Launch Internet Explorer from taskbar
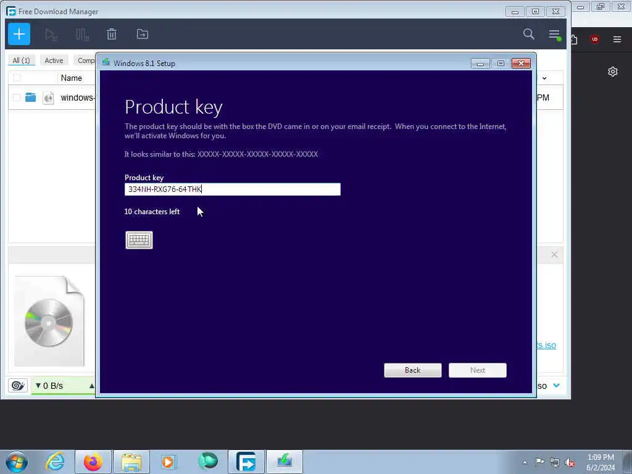632x474 pixels. pos(55,462)
